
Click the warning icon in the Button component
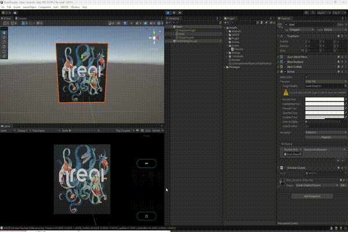point(286,92)
